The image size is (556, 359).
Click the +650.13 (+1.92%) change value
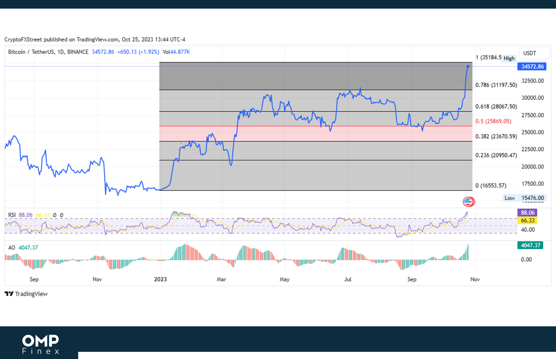coord(138,52)
